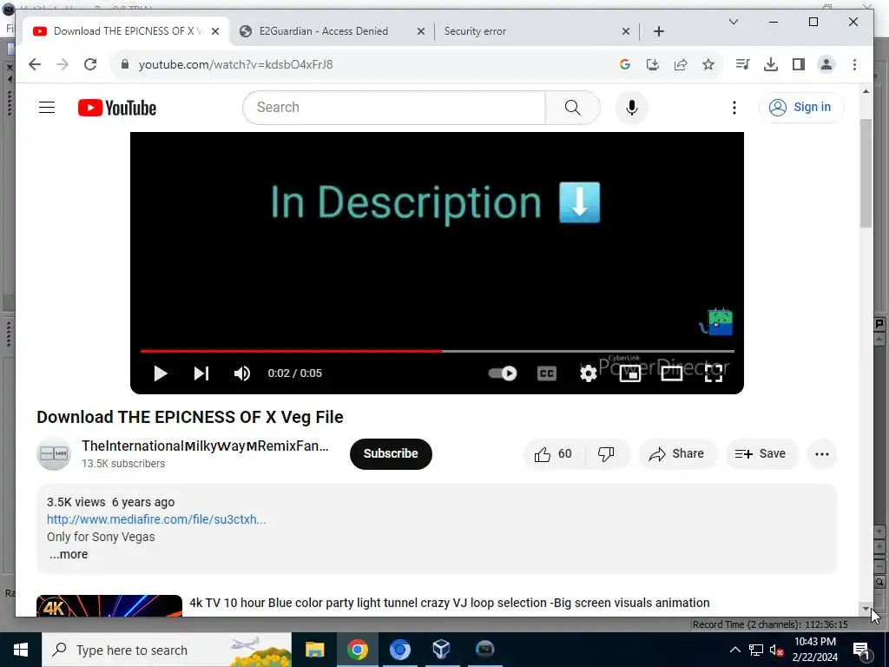
Task: Toggle closed captions in the player
Action: click(x=547, y=373)
